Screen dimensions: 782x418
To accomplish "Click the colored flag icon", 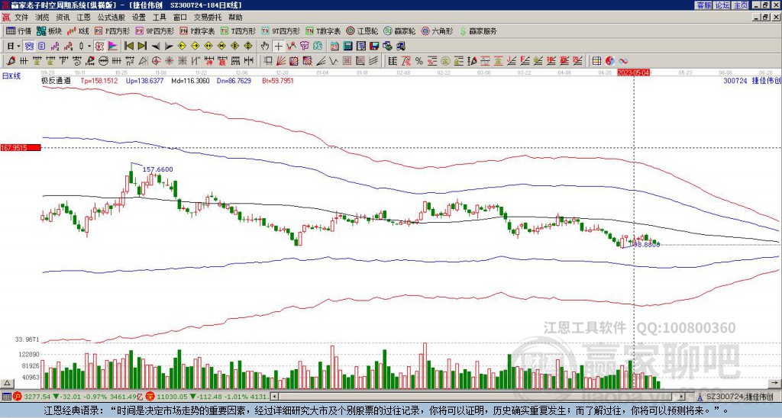I will pos(113,46).
